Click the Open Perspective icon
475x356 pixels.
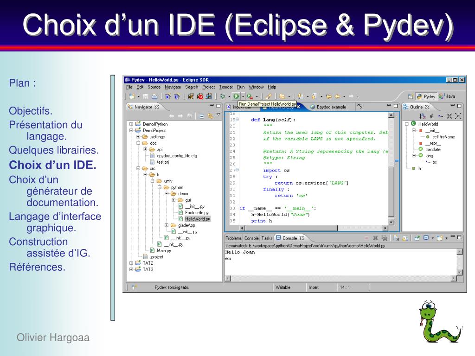tap(411, 96)
